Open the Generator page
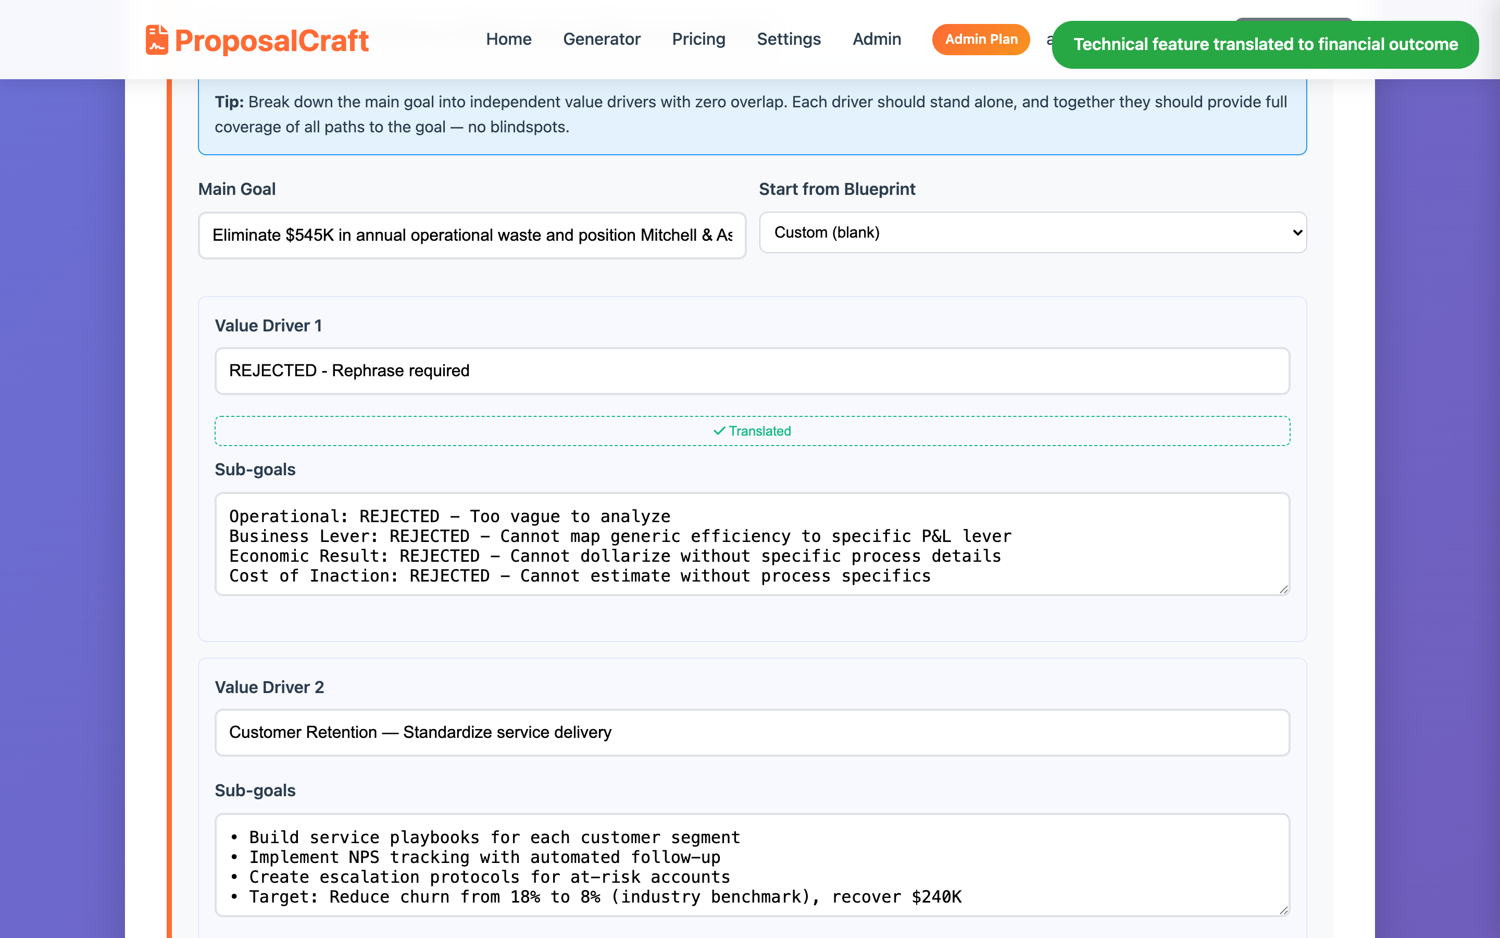The height and width of the screenshot is (938, 1500). click(x=601, y=39)
